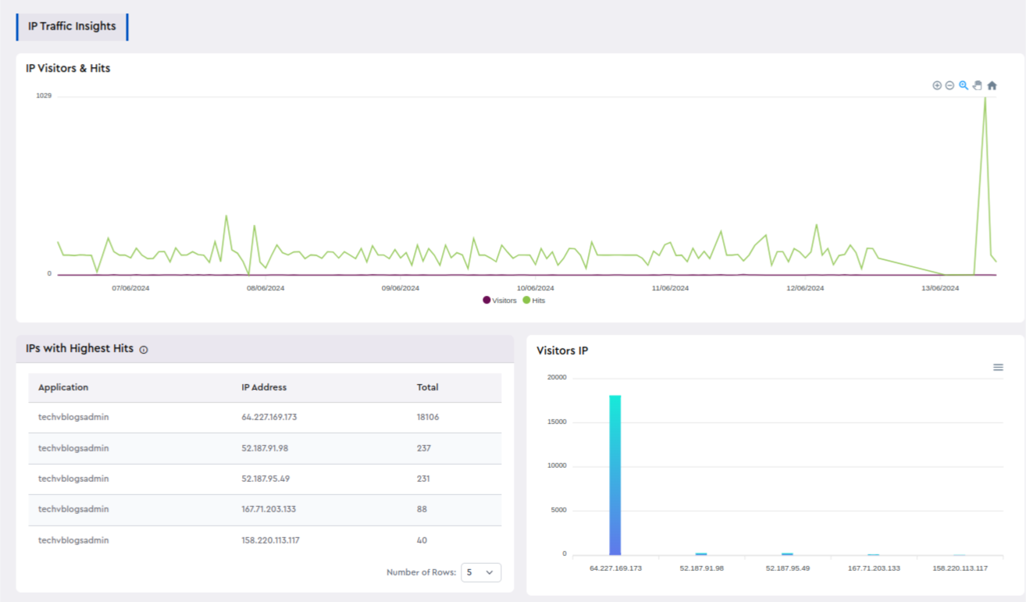This screenshot has height=602, width=1026.
Task: Toggle the Visitors series in legend
Action: point(500,300)
